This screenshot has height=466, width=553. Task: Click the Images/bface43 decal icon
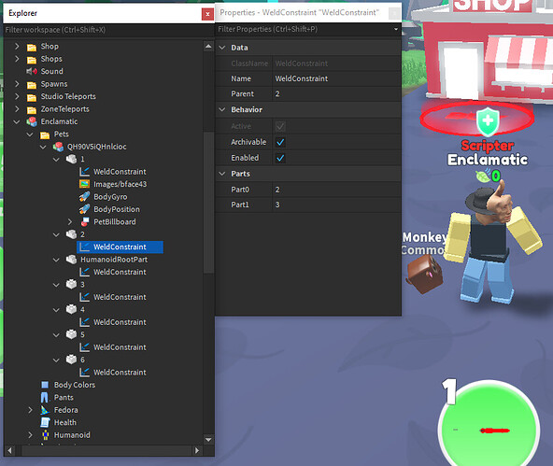click(84, 184)
